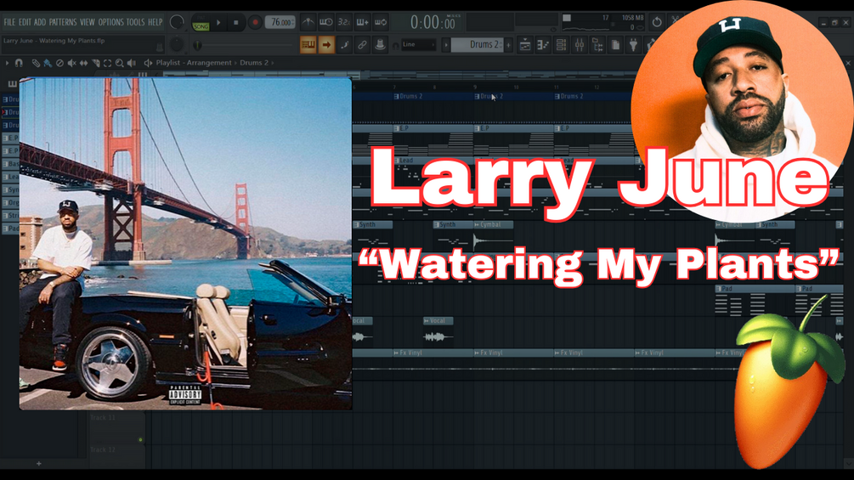Toggle the 3-2-1 countdown before recording
The width and height of the screenshot is (854, 480).
tap(344, 22)
